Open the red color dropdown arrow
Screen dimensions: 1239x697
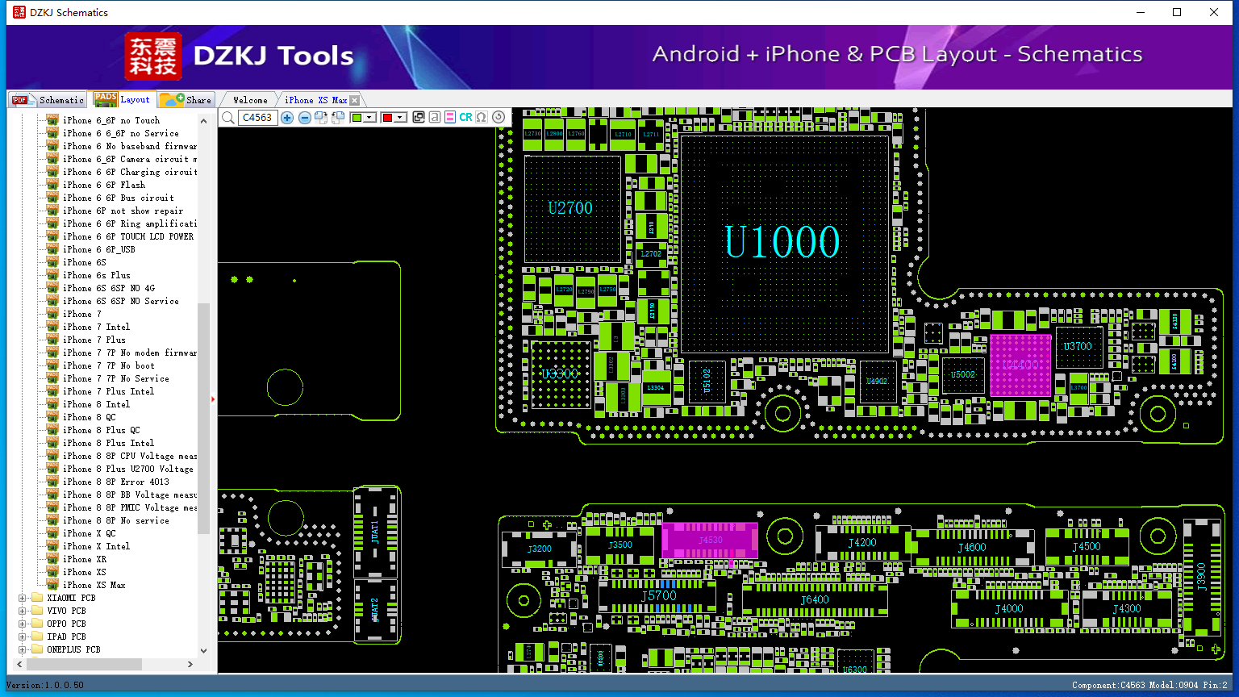[x=399, y=118]
